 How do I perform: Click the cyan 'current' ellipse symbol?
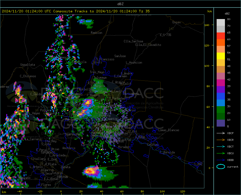pos(221,167)
